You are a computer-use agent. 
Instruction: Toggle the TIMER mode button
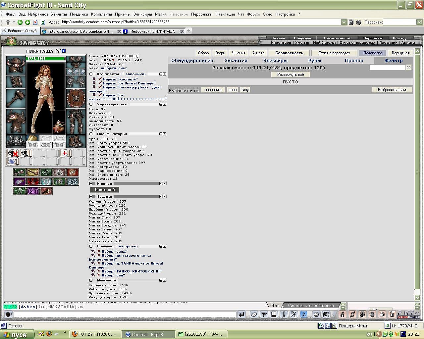click(415, 317)
